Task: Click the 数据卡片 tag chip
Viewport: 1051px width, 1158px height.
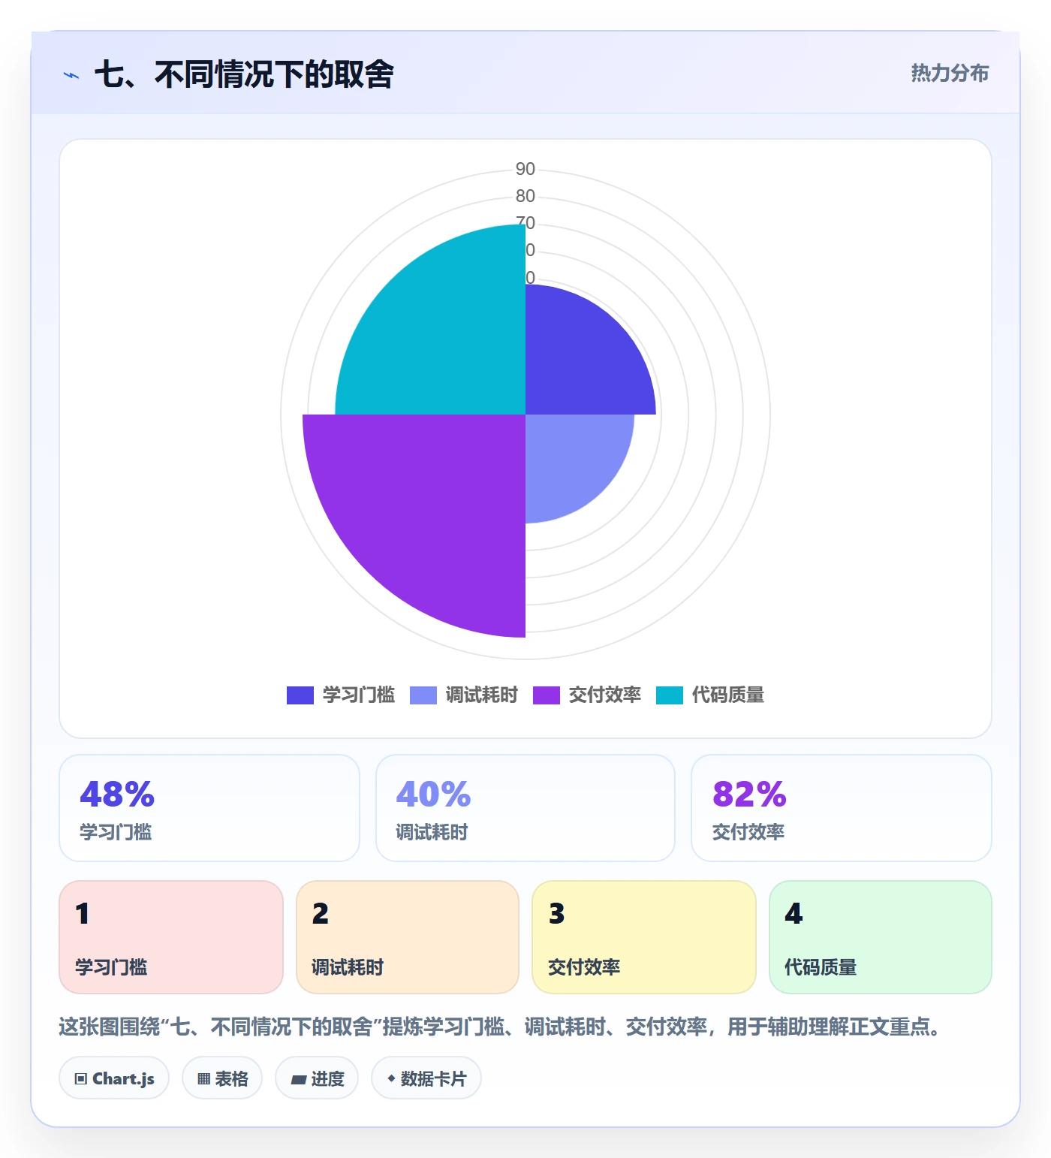Action: click(x=426, y=1078)
